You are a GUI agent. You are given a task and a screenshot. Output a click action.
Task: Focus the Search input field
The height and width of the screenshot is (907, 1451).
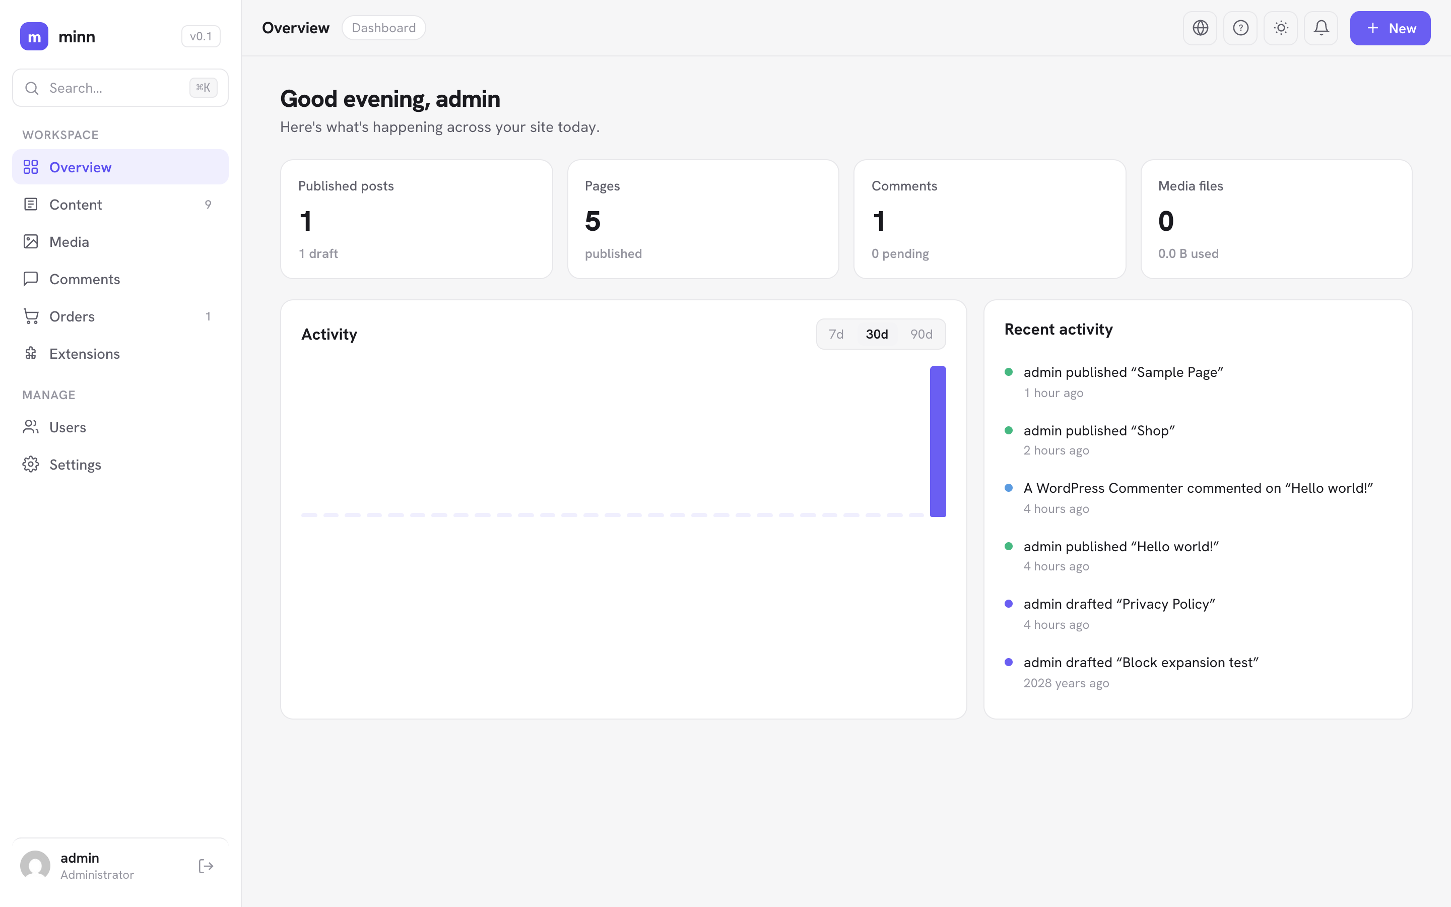pos(120,88)
